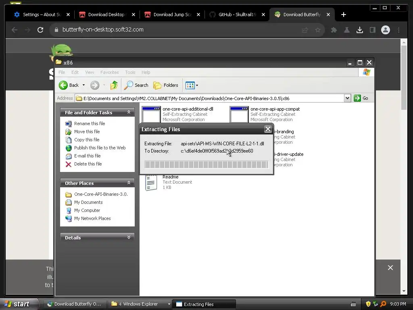413x310 pixels.
Task: Click browser back arrow
Action: click(x=15, y=30)
